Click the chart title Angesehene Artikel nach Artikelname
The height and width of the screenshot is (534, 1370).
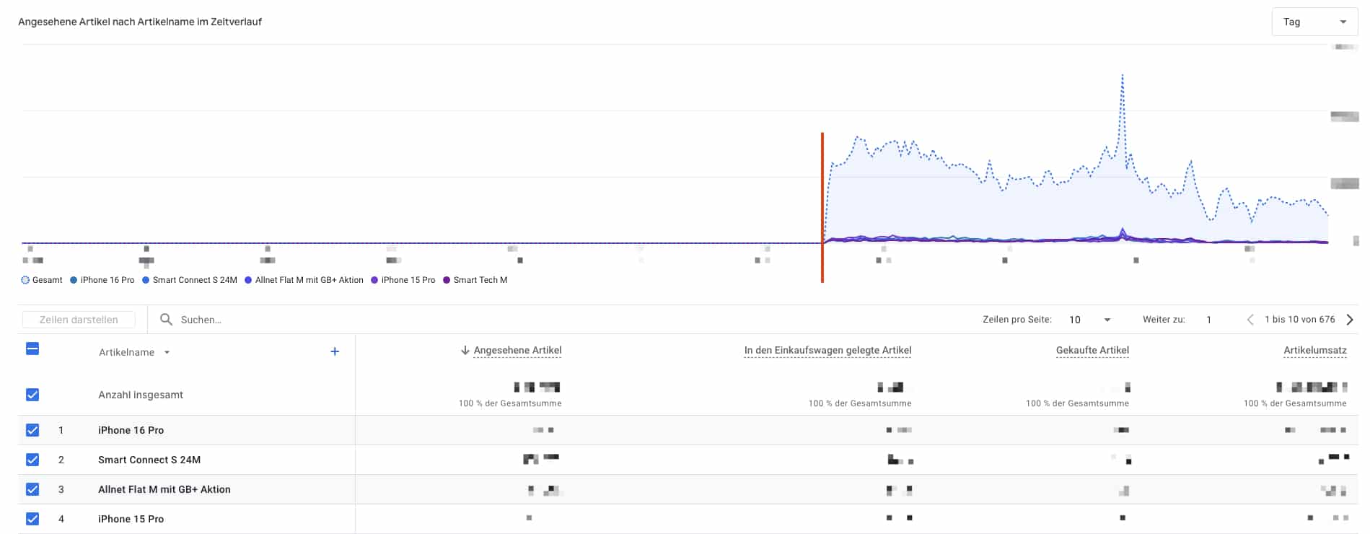click(x=140, y=22)
